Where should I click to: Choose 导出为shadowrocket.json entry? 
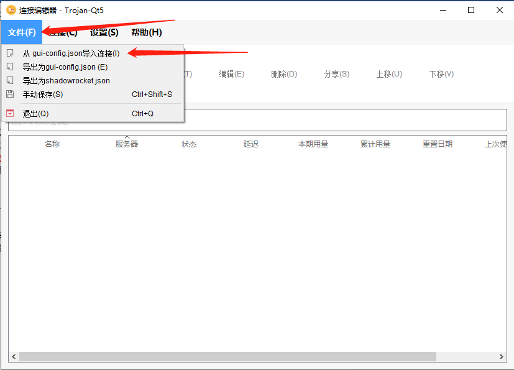tap(93, 81)
